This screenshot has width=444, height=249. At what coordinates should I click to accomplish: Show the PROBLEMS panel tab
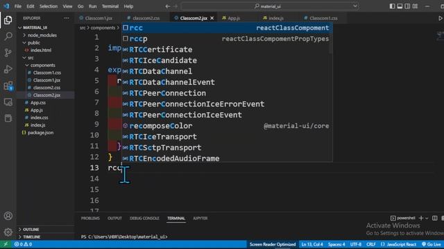point(90,219)
